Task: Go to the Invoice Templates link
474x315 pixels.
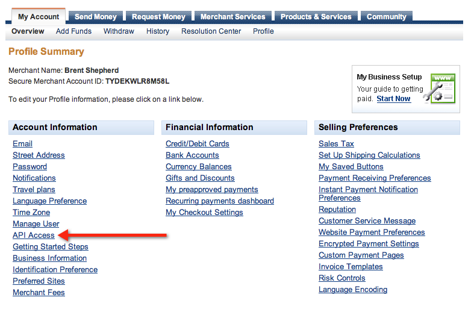Action: click(351, 267)
